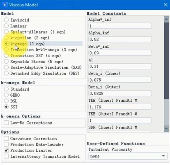Choose Spalart-Allmaras (1 eqn) model
Screen dimensions: 170x165
click(6, 32)
